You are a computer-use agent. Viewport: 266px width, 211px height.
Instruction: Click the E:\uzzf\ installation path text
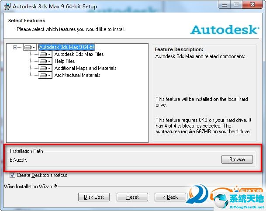pyautogui.click(x=18, y=160)
